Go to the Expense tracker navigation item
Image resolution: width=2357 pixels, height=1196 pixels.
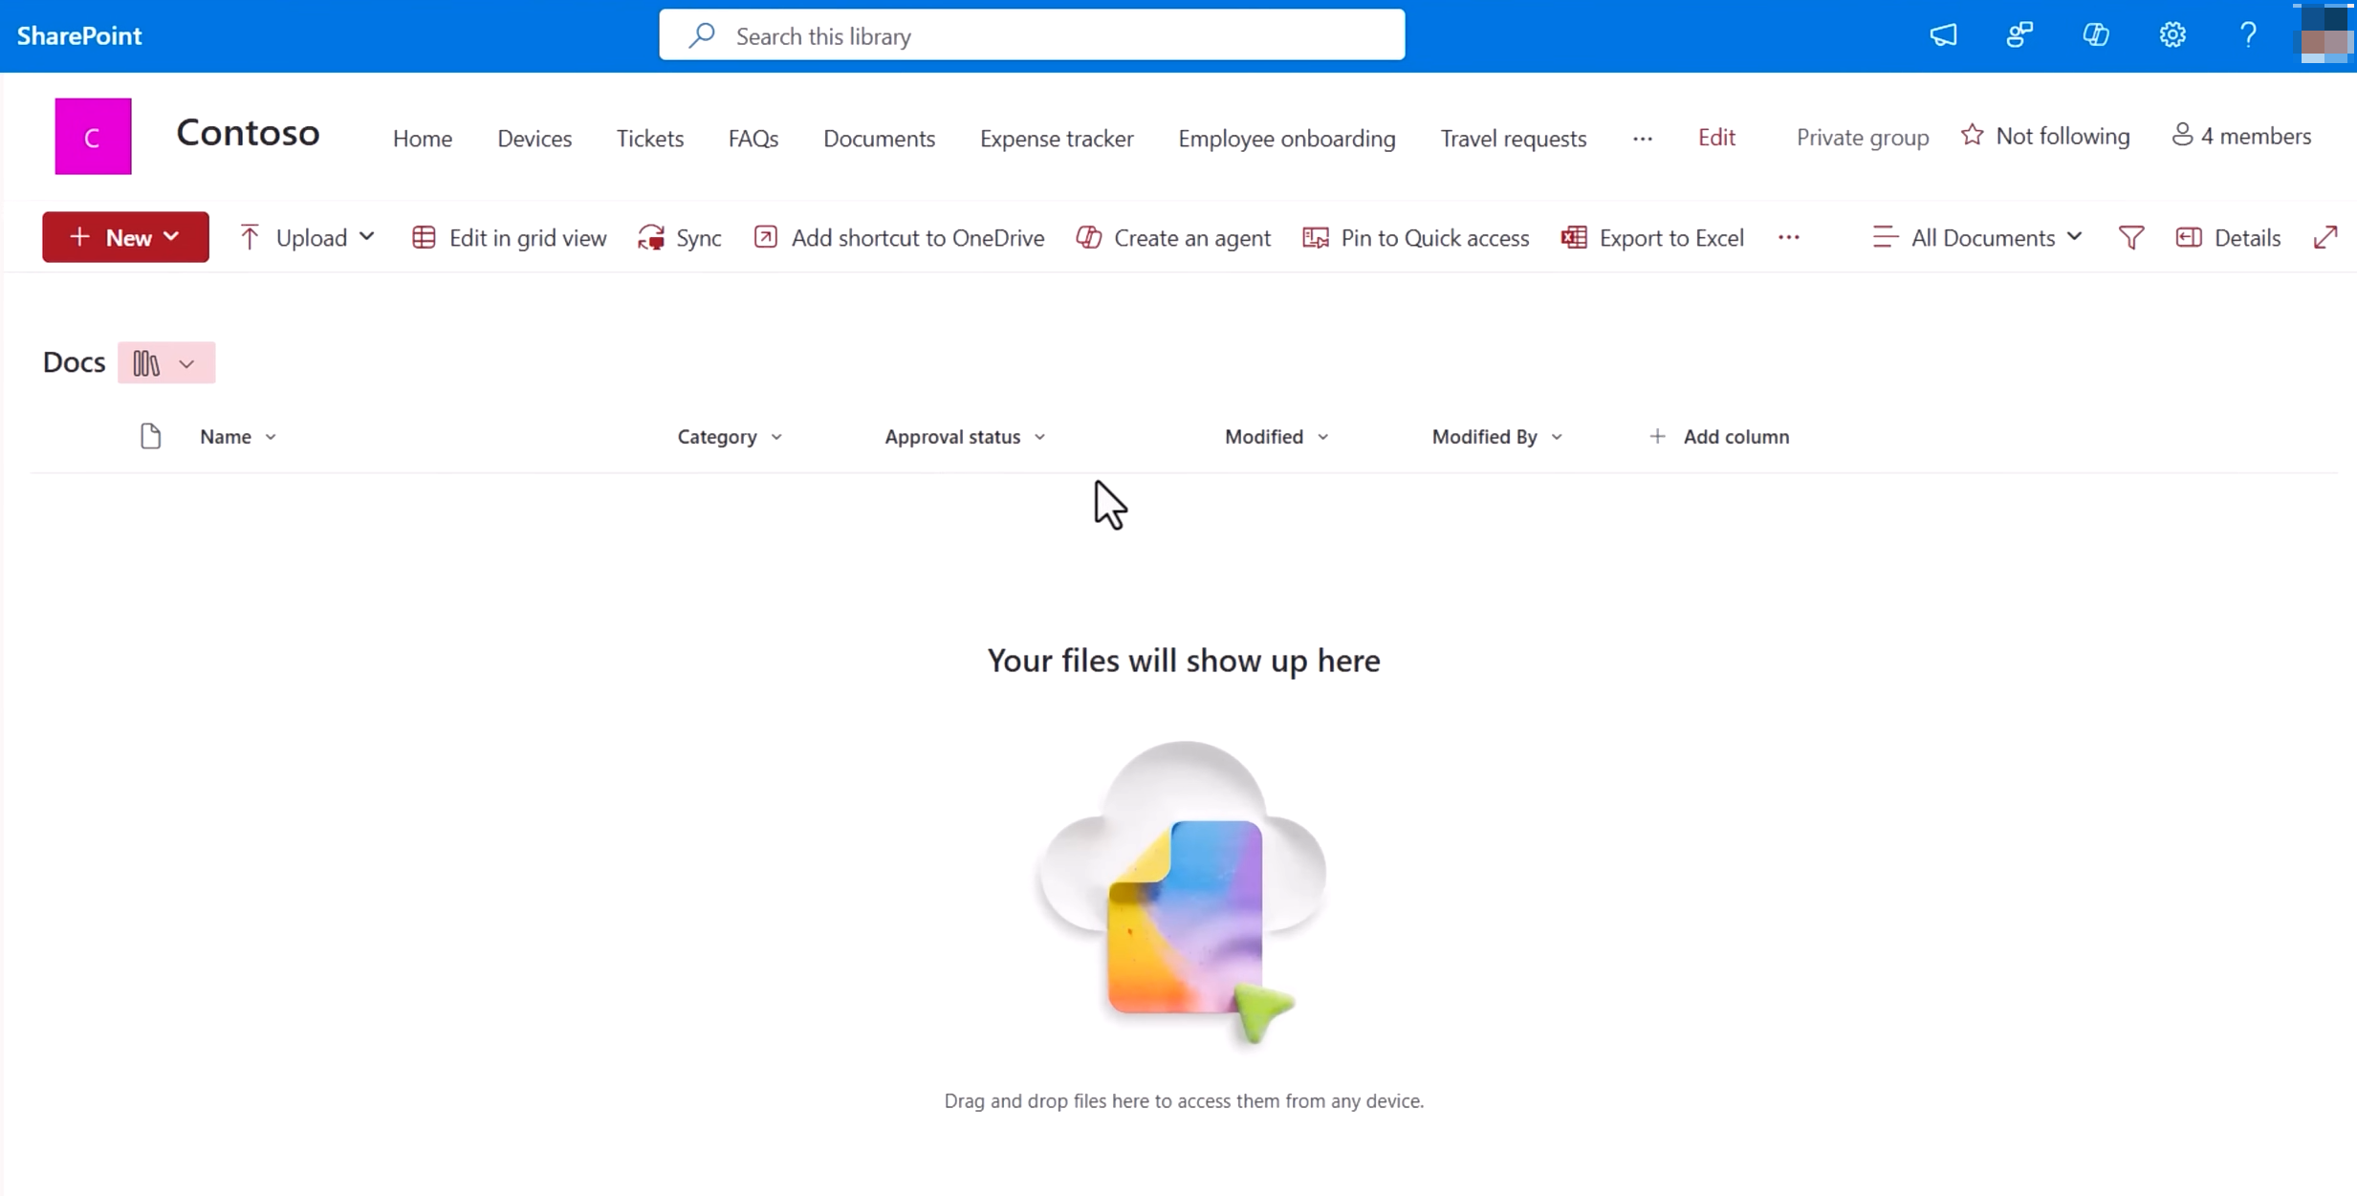click(x=1057, y=139)
